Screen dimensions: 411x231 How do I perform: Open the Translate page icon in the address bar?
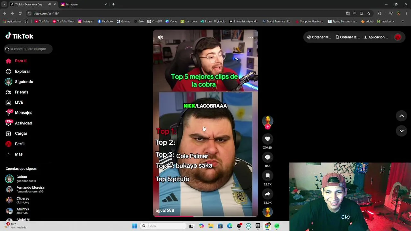pos(348,13)
